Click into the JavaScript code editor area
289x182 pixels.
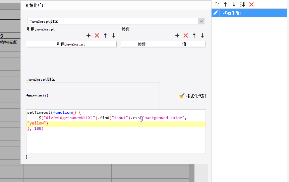click(116, 141)
